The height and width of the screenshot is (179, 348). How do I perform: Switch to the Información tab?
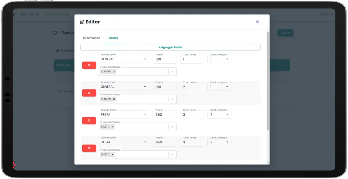91,38
